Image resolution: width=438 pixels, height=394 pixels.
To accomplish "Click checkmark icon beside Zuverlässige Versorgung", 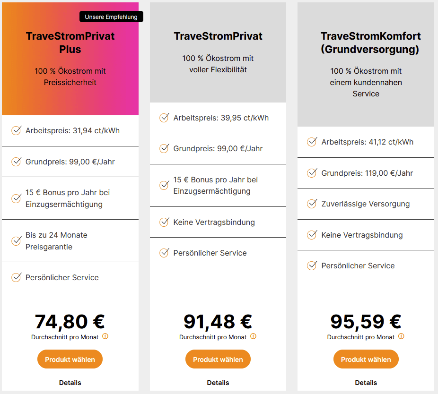I will tap(312, 204).
